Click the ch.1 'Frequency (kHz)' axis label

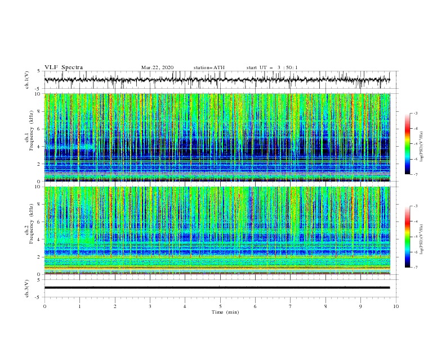pyautogui.click(x=32, y=131)
